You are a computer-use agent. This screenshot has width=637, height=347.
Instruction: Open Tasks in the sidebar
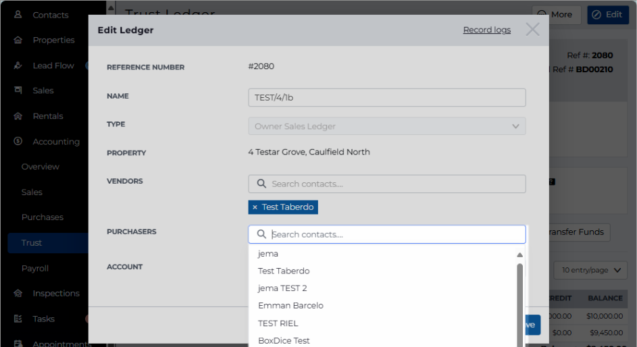43,319
